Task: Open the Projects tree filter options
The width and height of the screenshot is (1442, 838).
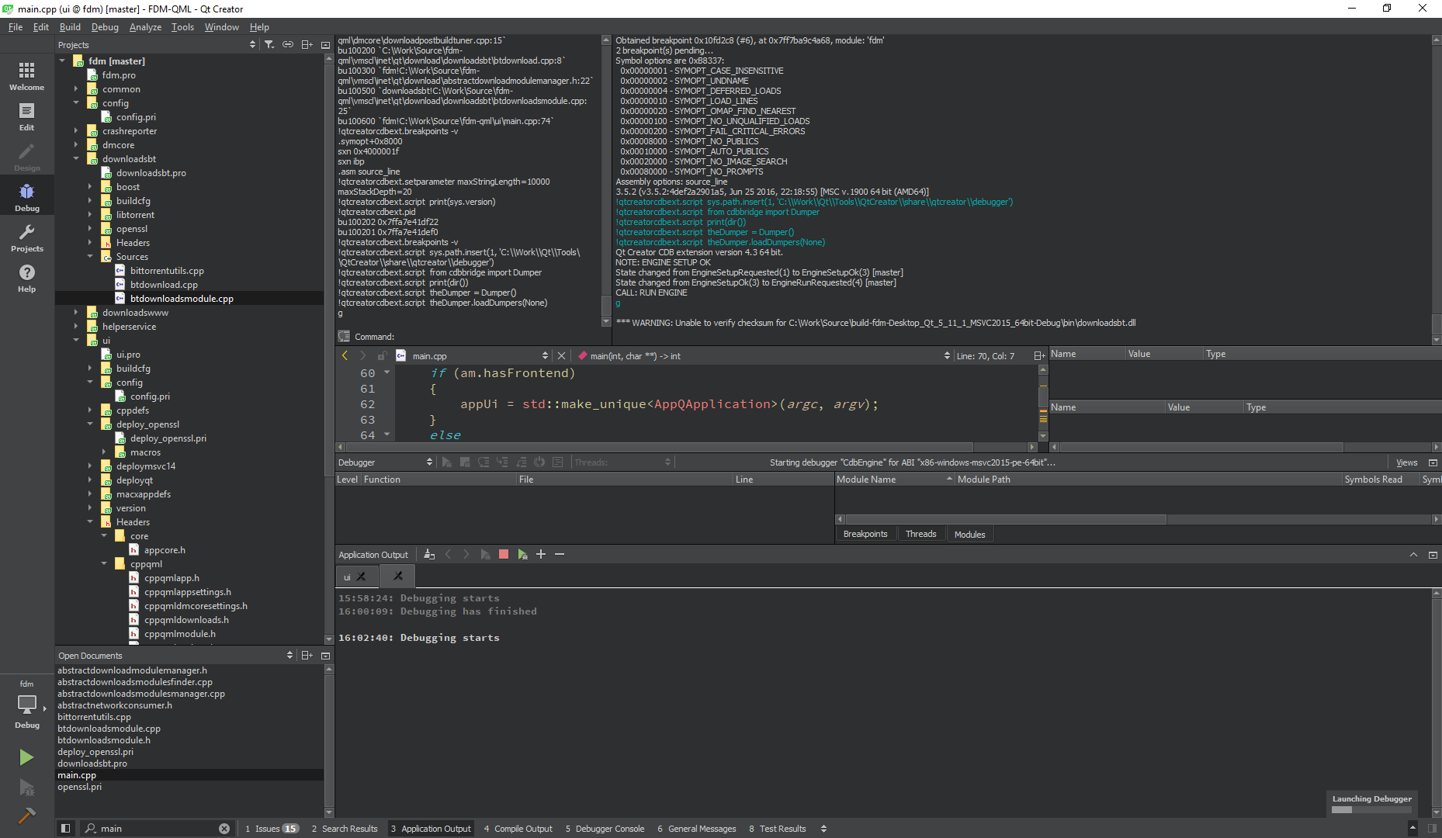Action: pos(269,45)
